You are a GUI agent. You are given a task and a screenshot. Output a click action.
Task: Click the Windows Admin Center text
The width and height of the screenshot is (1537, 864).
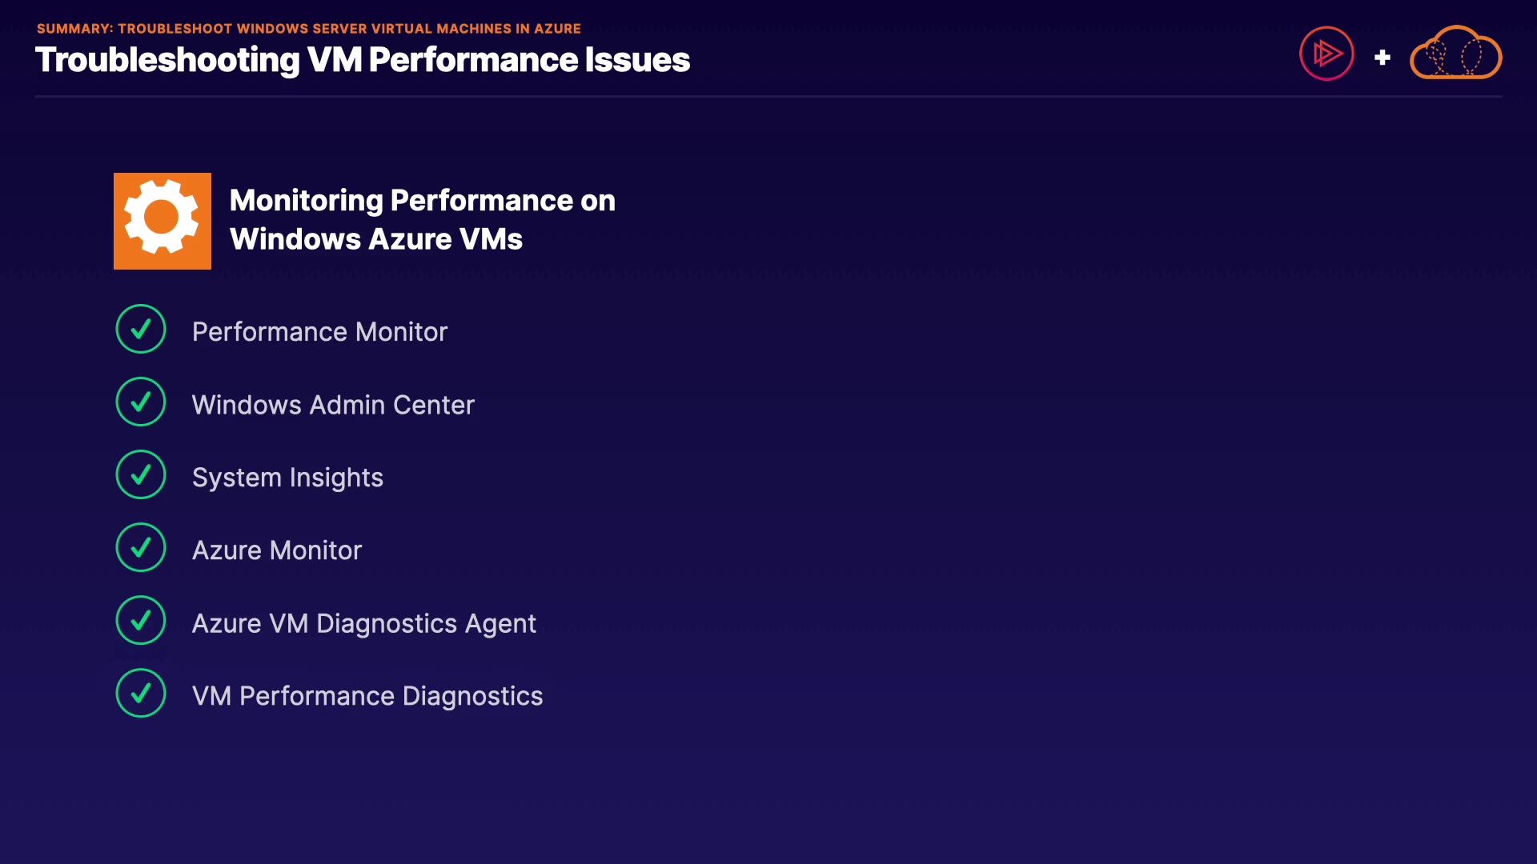333,405
